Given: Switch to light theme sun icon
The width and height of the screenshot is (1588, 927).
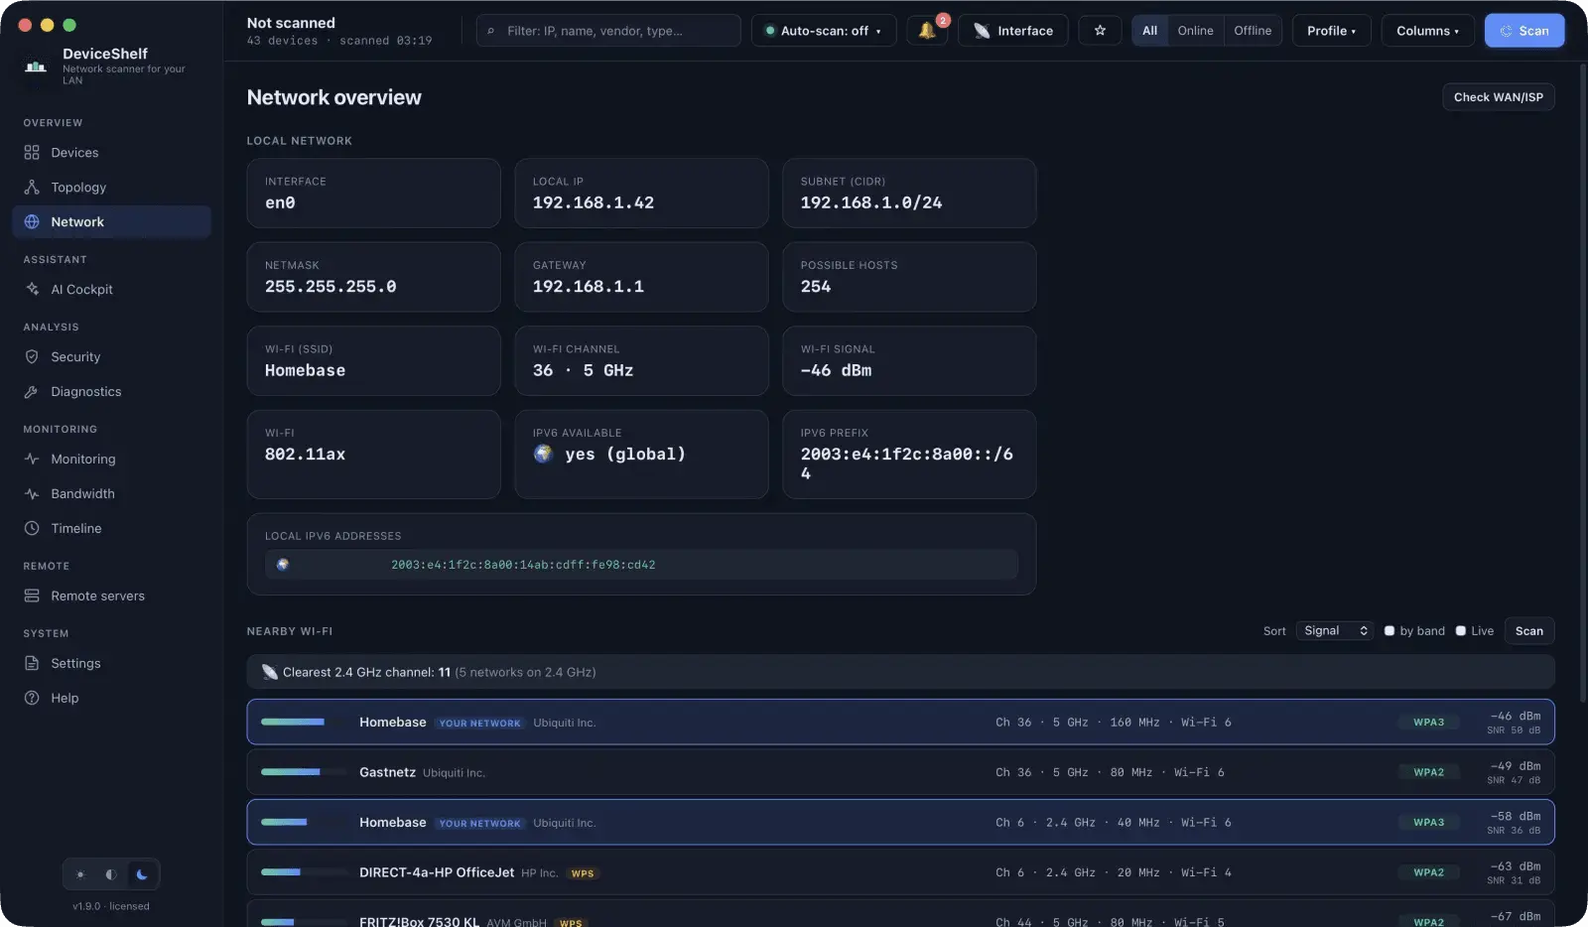Looking at the screenshot, I should [x=80, y=874].
